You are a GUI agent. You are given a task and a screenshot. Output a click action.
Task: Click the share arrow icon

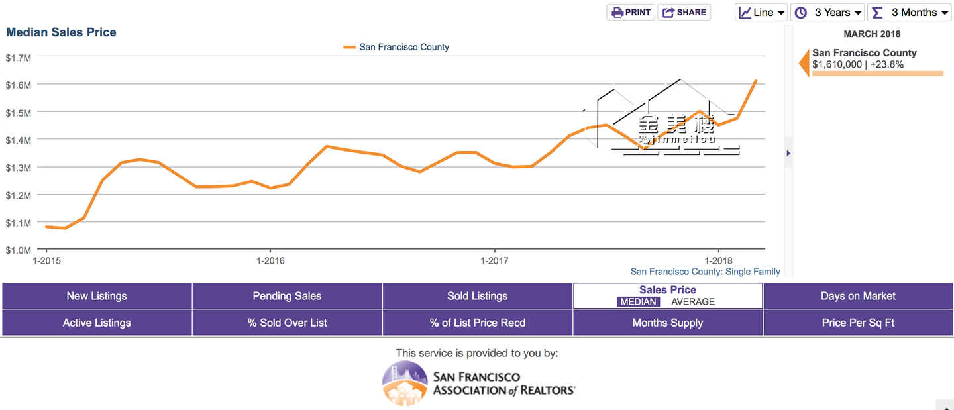point(668,13)
